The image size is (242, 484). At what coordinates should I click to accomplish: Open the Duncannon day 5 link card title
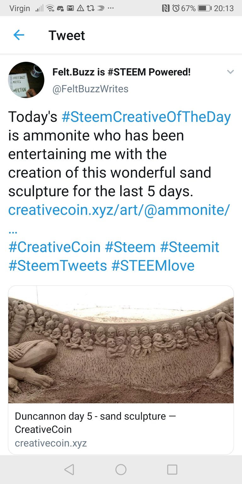(95, 422)
